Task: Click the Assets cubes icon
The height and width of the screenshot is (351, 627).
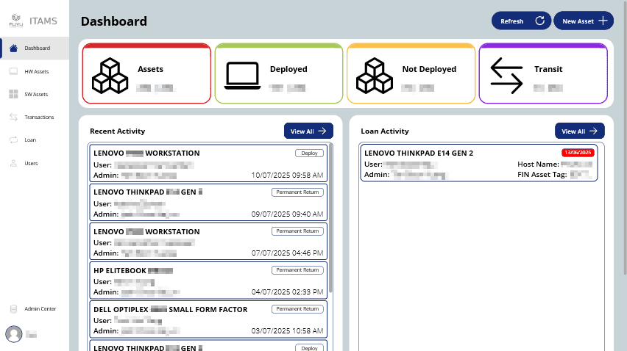Action: pyautogui.click(x=110, y=76)
